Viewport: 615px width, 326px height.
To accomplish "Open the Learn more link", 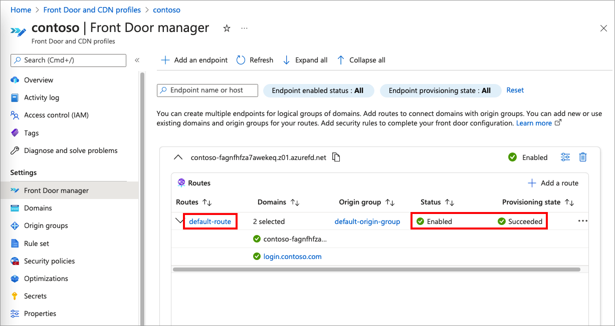I will 534,122.
